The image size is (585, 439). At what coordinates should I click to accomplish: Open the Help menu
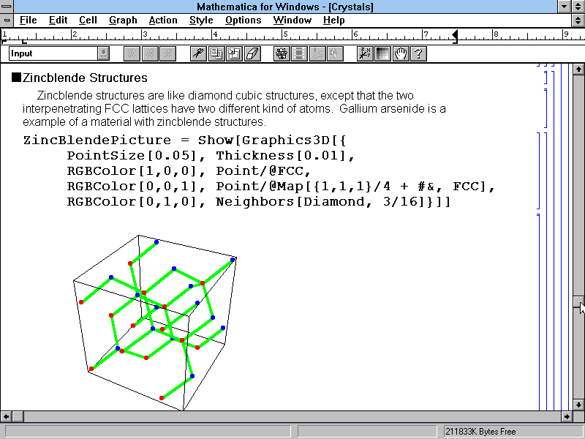334,20
